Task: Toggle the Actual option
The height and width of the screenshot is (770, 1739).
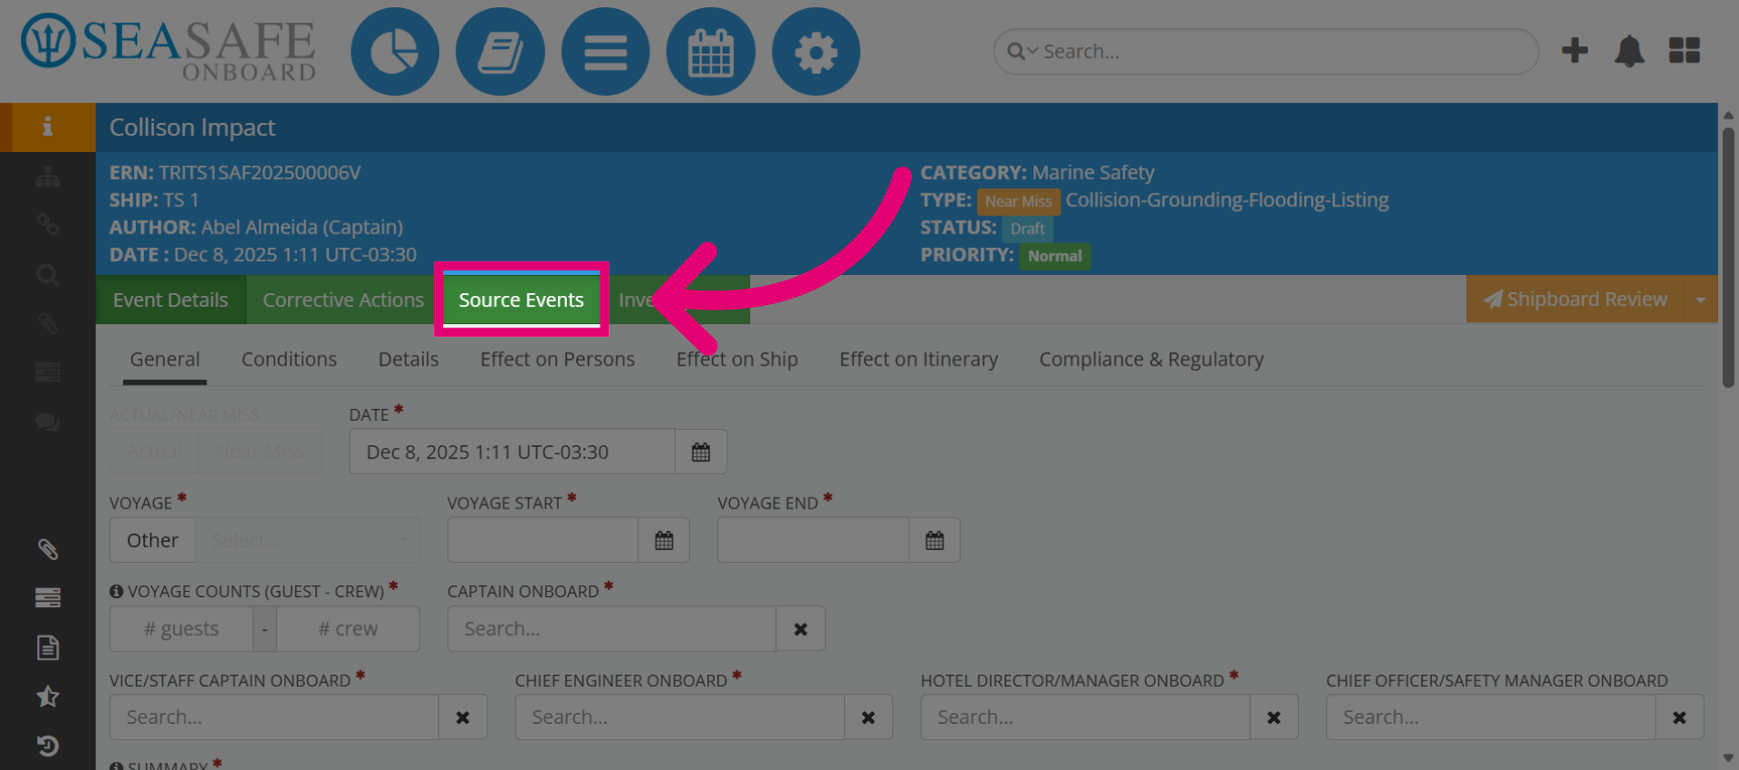Action: [154, 452]
